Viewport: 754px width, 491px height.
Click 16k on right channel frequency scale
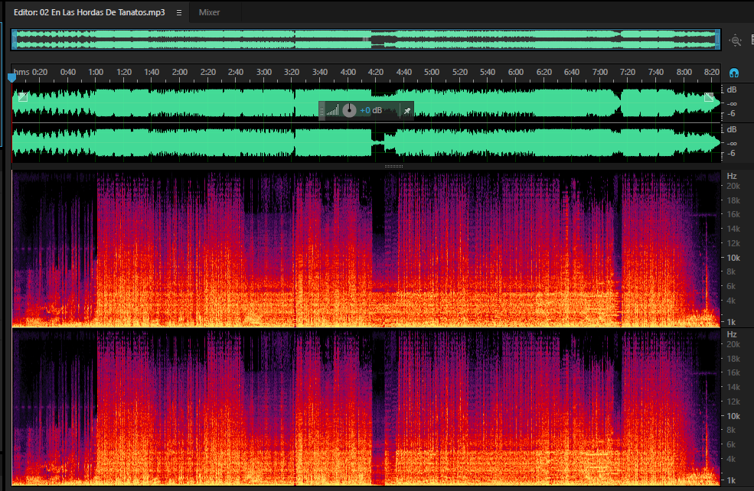(x=733, y=372)
